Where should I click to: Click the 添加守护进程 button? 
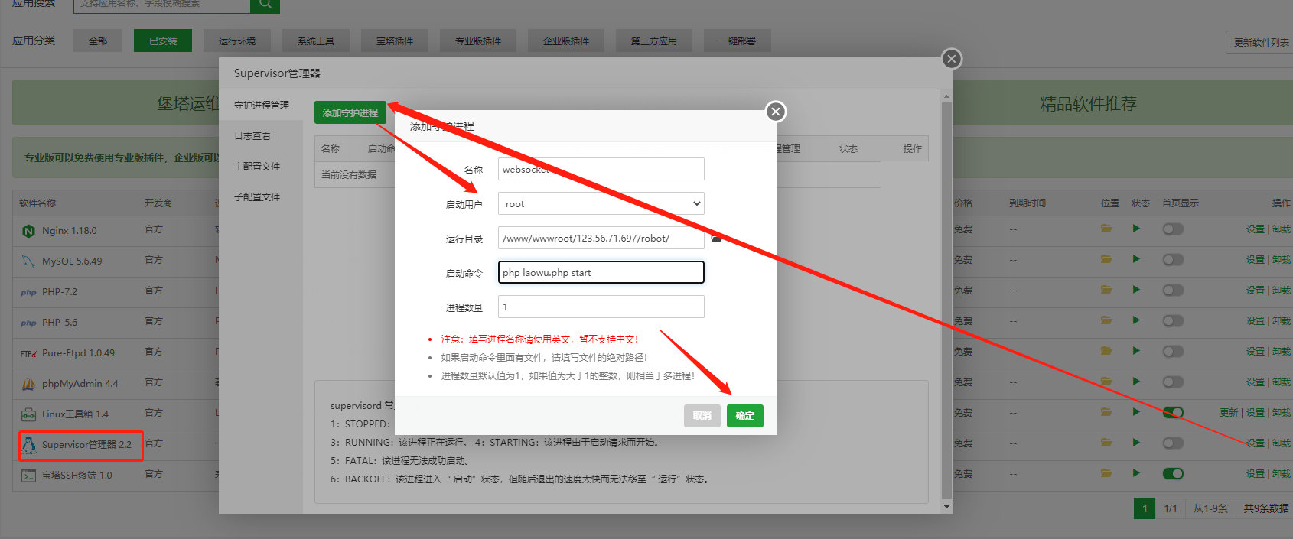coord(350,112)
